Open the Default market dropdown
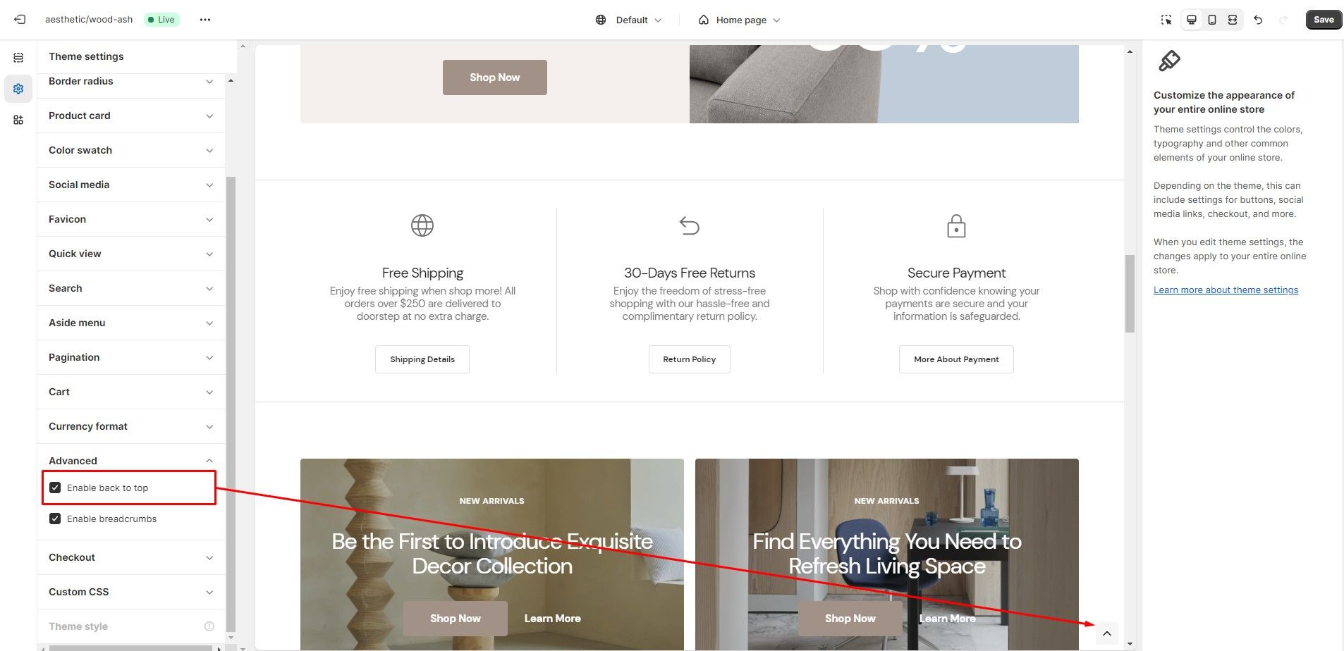Viewport: 1344px width, 651px height. pos(629,20)
